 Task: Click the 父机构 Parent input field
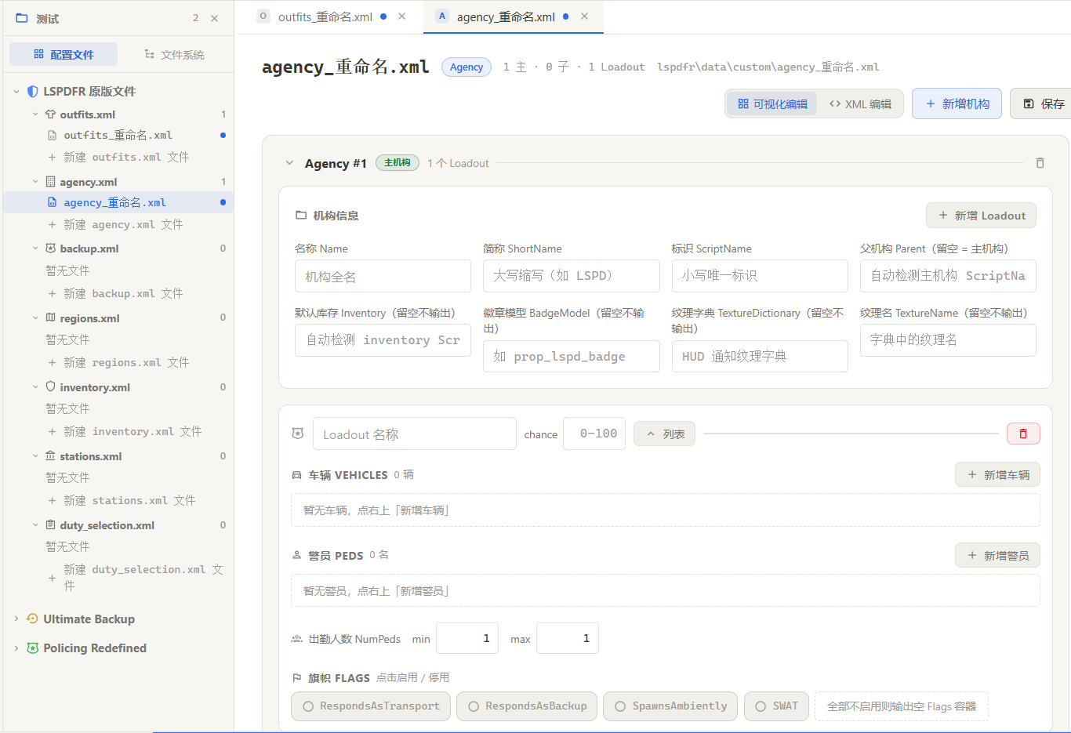coord(948,276)
